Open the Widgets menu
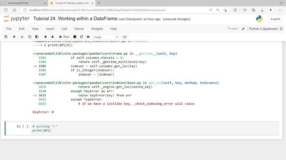The image size is (286, 160). 97,28
